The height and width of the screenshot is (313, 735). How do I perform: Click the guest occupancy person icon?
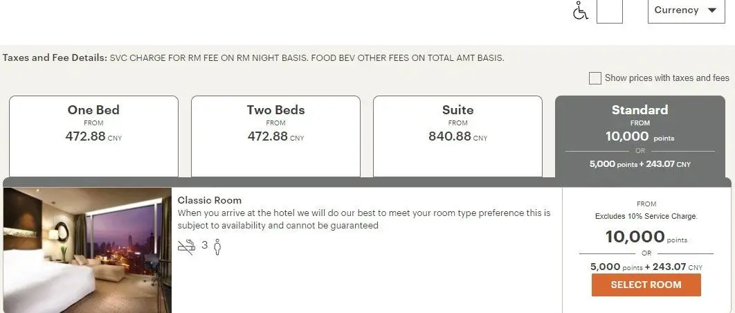click(x=217, y=247)
